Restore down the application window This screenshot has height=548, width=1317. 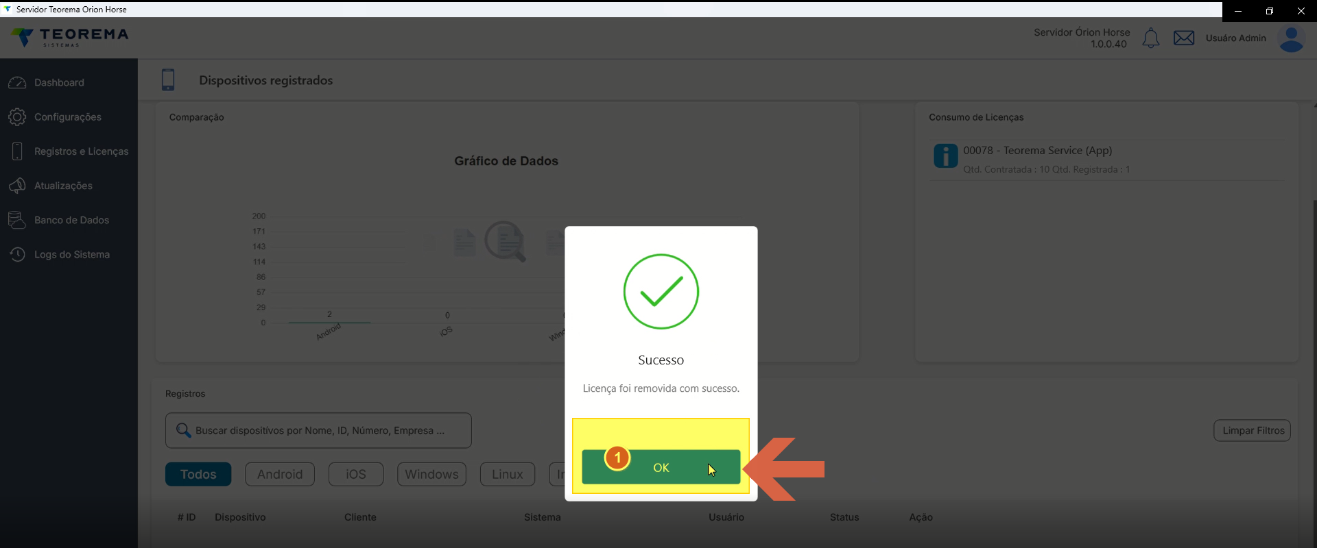click(1270, 11)
